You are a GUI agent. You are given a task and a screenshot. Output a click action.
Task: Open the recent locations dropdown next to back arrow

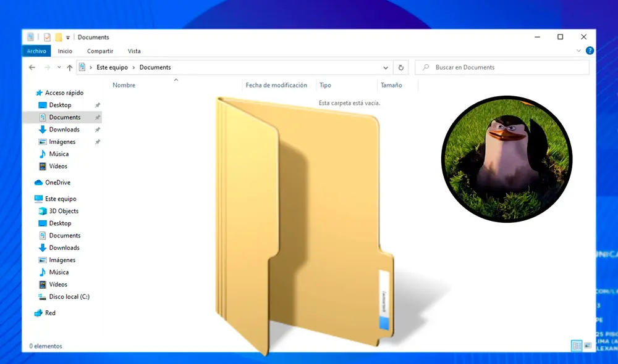tap(59, 67)
